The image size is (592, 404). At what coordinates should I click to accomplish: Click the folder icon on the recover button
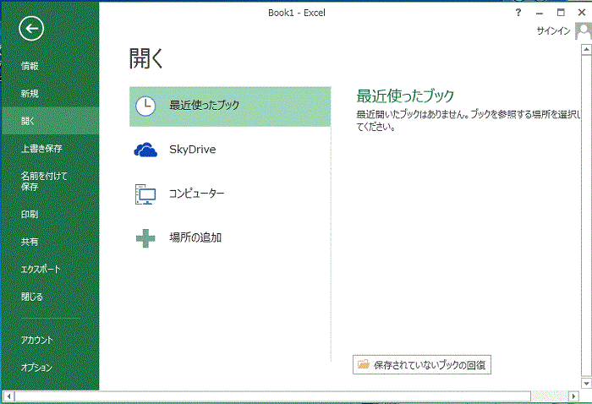(363, 364)
